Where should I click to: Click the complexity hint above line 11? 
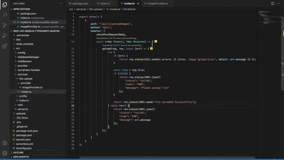tap(117, 38)
